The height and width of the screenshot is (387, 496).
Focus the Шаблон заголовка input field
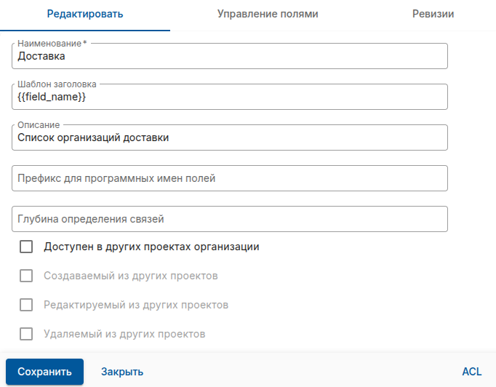pos(230,97)
